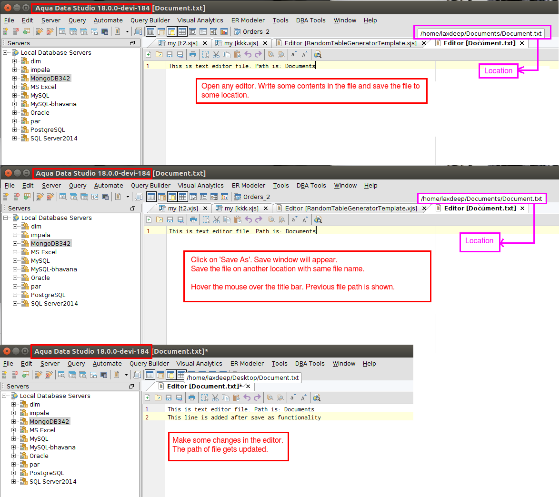Viewport: 560px width, 497px height.
Task: Open the Help menu in the bottom window
Action: [x=370, y=364]
